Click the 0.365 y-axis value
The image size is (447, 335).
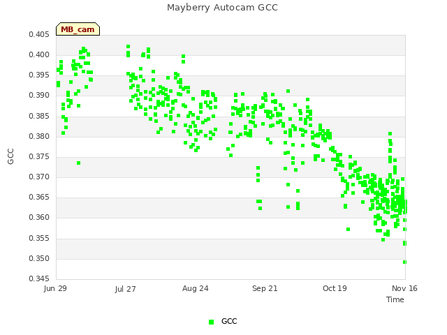pos(39,197)
